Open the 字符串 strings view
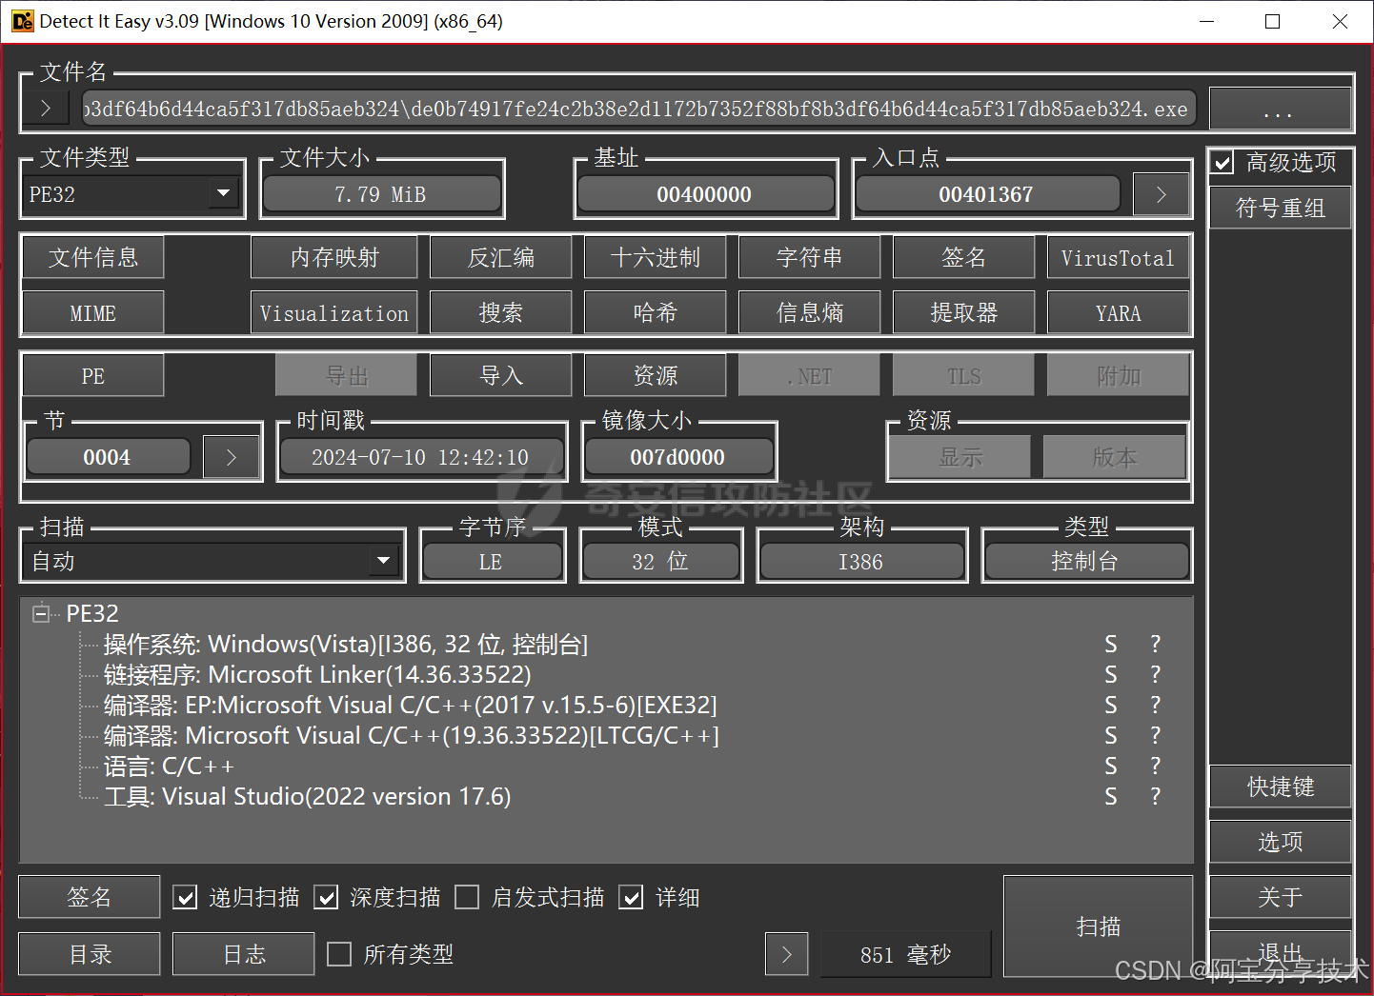Image resolution: width=1374 pixels, height=996 pixels. [810, 257]
